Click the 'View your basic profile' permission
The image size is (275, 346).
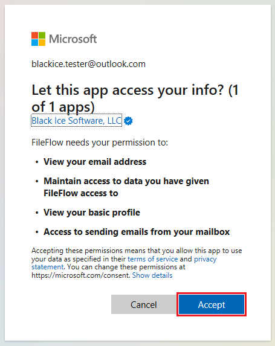pyautogui.click(x=92, y=213)
